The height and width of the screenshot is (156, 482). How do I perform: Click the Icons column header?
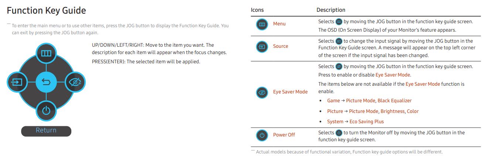click(257, 10)
